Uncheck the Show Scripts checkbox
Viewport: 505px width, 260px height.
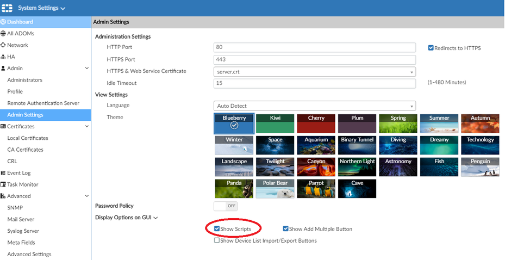pos(217,229)
